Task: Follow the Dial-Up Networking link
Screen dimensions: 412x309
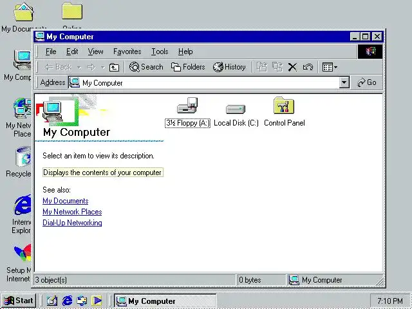Action: point(72,223)
